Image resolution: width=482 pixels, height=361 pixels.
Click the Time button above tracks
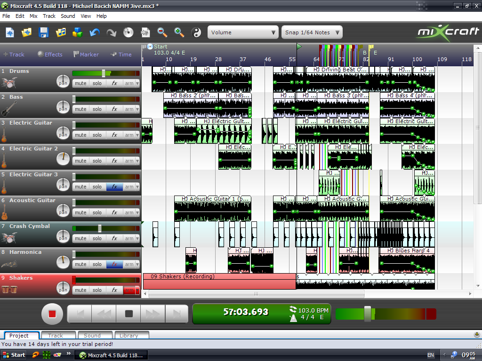coord(121,55)
